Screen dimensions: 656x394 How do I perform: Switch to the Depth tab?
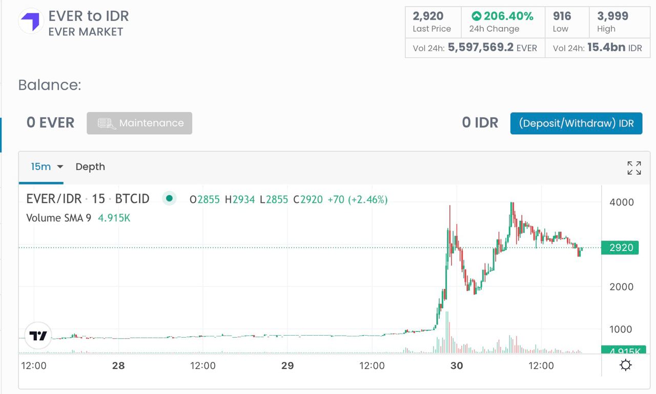tap(90, 167)
